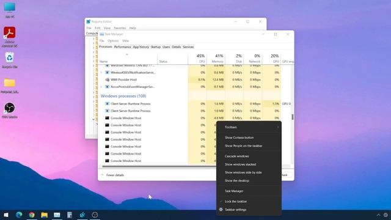Sort processes by Memory column

click(x=216, y=59)
